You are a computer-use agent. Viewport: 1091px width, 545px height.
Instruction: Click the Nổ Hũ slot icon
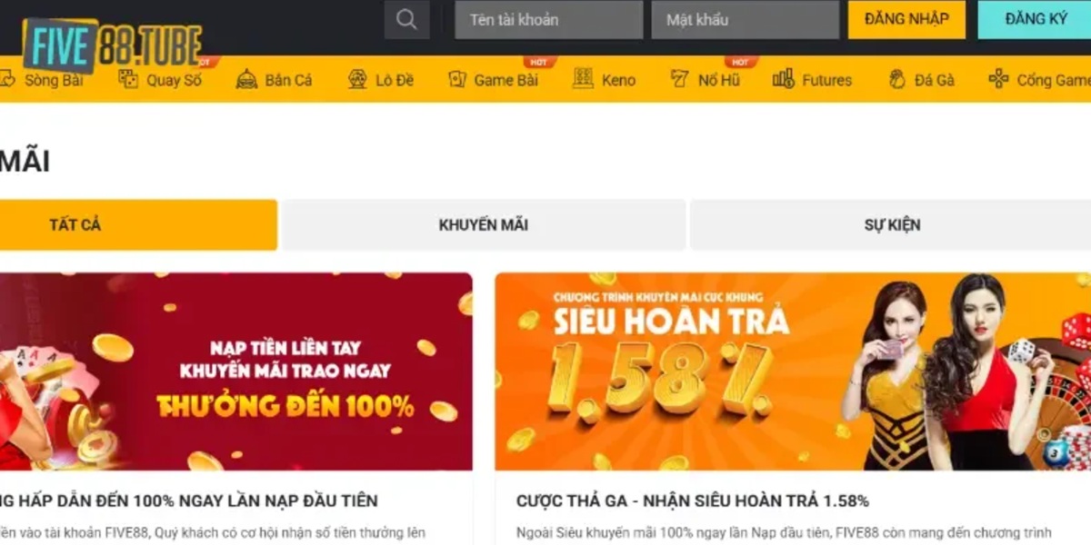pyautogui.click(x=680, y=79)
